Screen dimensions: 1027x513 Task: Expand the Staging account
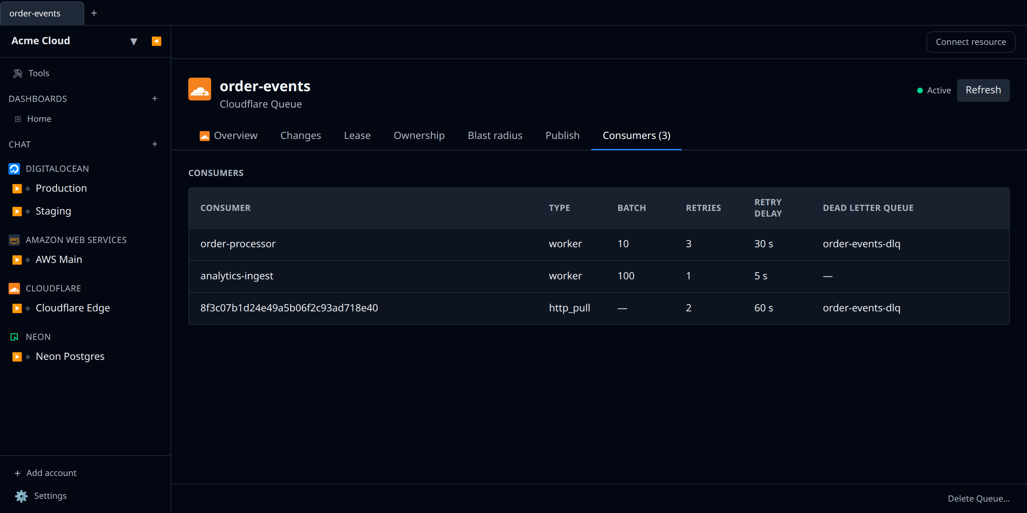coord(17,211)
